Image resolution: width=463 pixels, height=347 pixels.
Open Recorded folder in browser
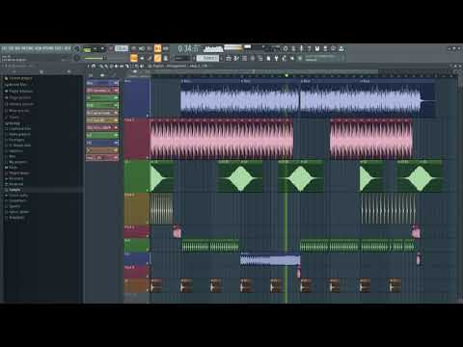pos(14,178)
